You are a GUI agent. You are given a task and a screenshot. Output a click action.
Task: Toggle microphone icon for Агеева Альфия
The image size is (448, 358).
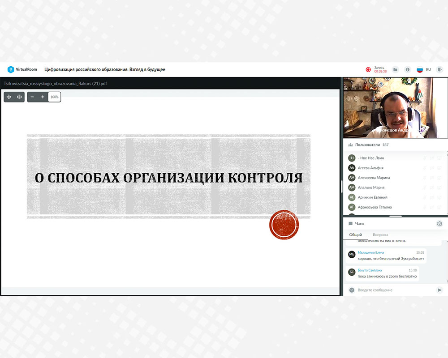coord(425,168)
